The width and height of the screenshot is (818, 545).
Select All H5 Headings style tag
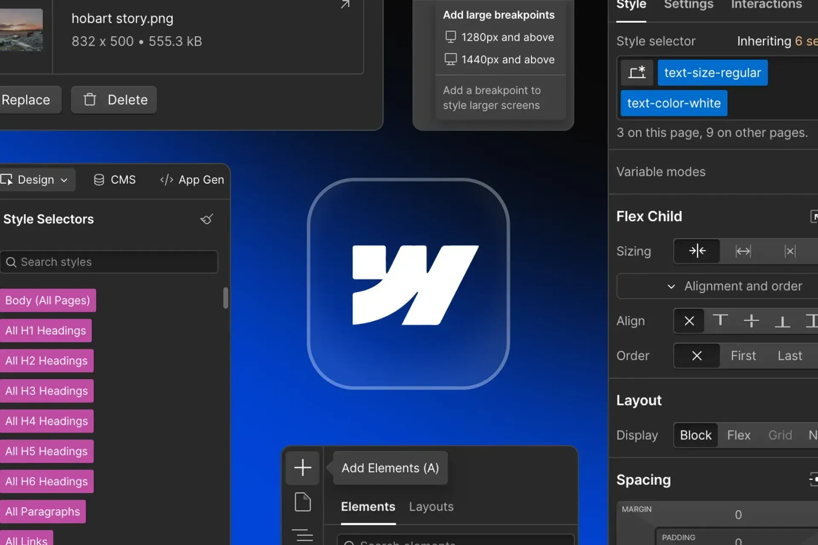pos(46,451)
